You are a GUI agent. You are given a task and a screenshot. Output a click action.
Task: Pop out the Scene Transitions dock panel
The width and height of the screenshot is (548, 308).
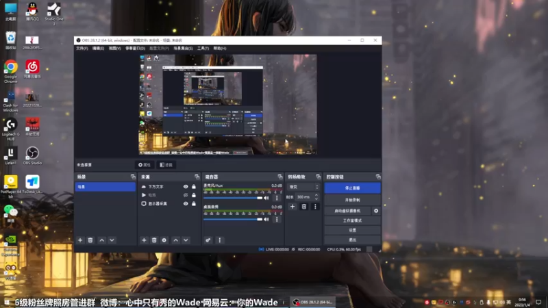click(318, 177)
